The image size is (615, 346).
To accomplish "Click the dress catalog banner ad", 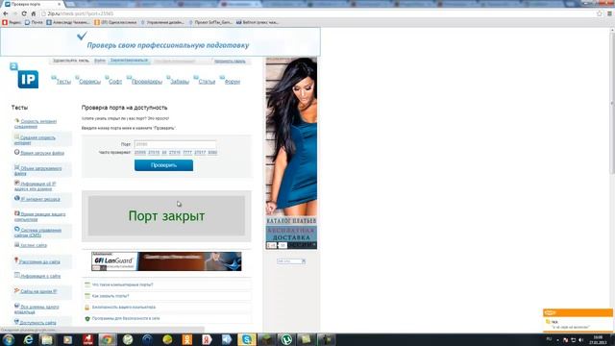I will [x=291, y=154].
